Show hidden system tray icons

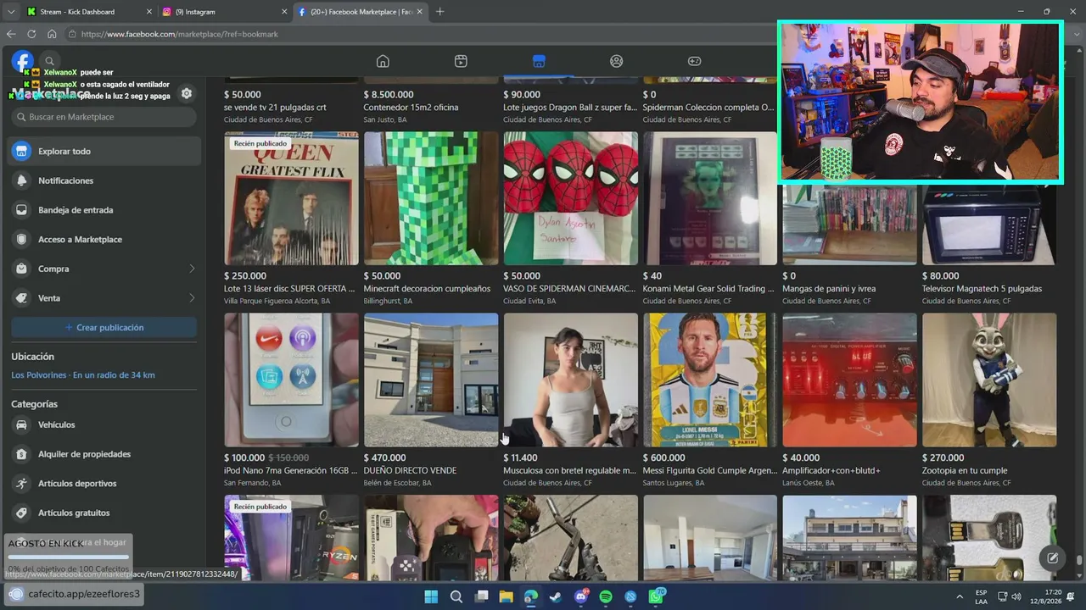pos(960,596)
